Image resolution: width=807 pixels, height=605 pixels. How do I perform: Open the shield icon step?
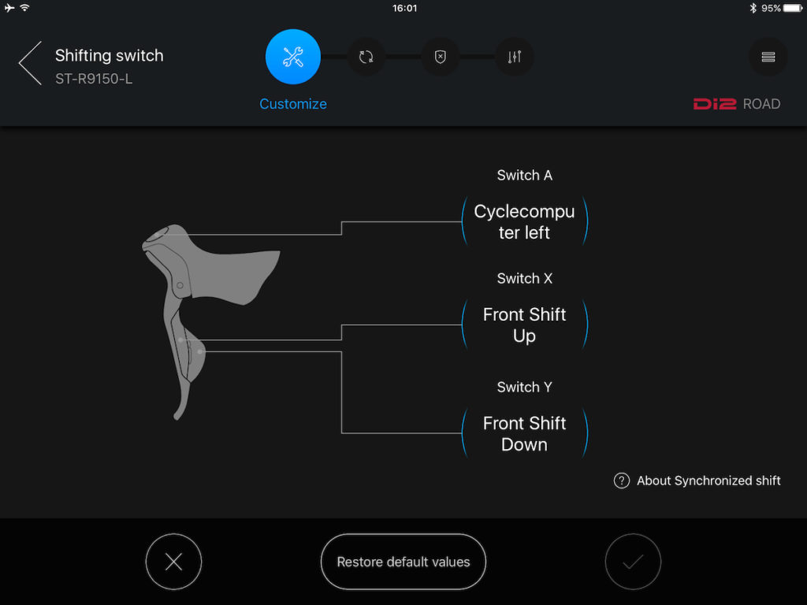pos(440,57)
